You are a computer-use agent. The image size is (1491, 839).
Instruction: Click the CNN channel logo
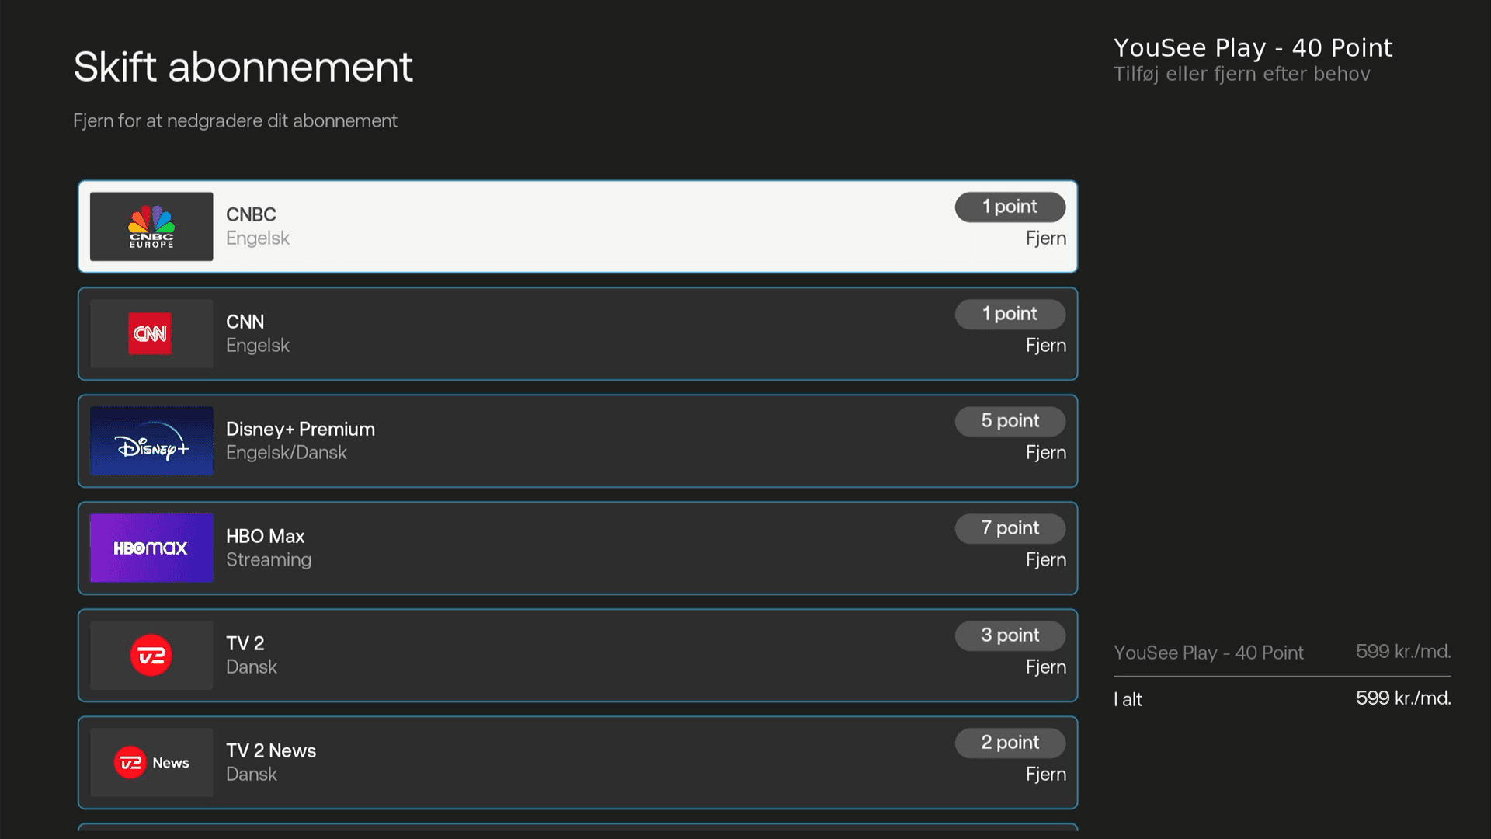(x=151, y=333)
